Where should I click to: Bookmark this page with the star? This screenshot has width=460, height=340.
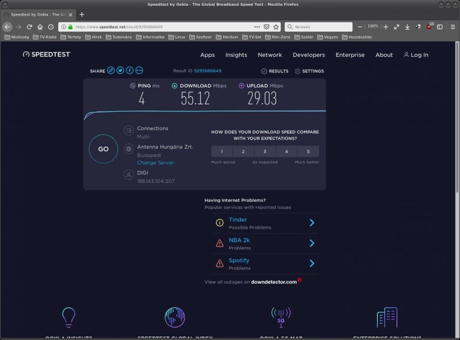pyautogui.click(x=276, y=27)
